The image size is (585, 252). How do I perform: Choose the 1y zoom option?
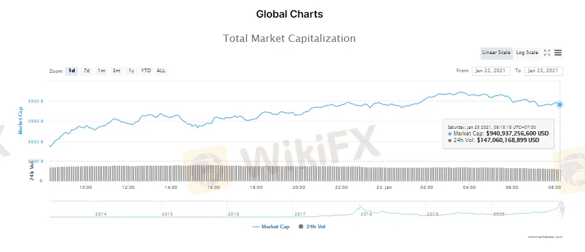tap(131, 70)
